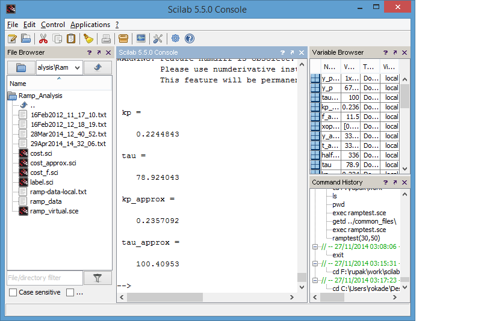
Task: Select cost_approx.sci file
Action: (53, 163)
